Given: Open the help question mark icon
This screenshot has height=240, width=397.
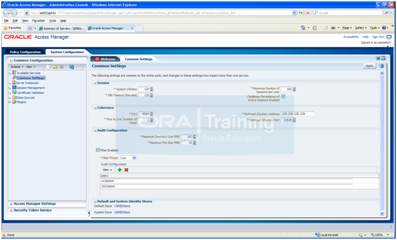Looking at the screenshot, I should point(382,66).
